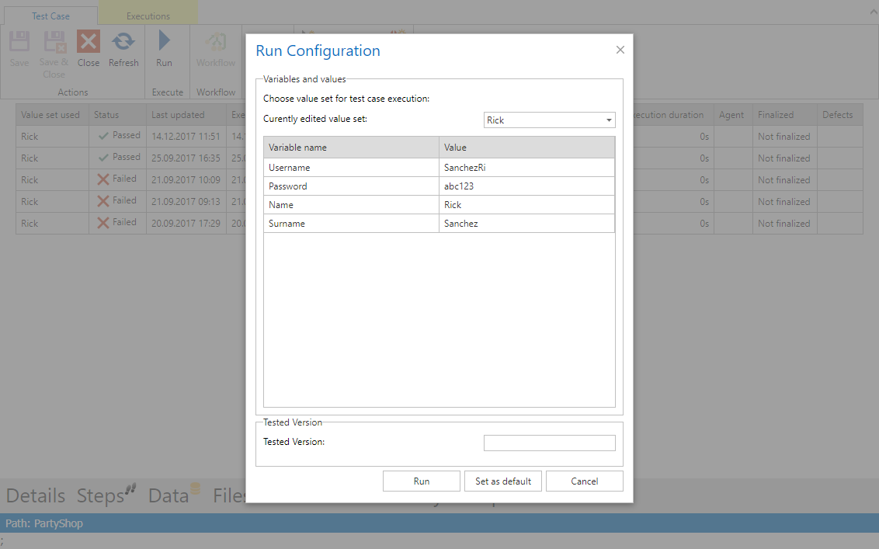Click the Refresh icon in the ribbon
The width and height of the screenshot is (879, 549).
pyautogui.click(x=123, y=42)
